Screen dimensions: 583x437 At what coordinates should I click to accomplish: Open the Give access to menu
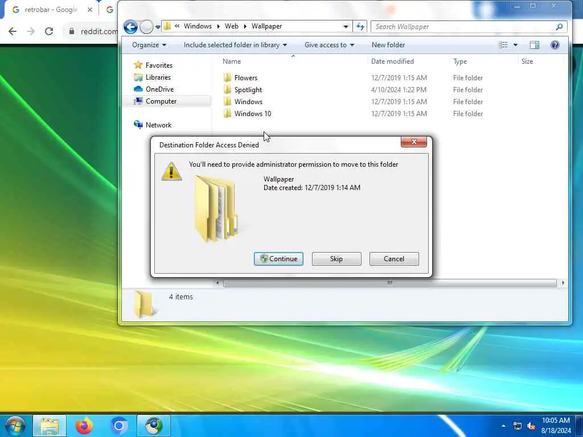pyautogui.click(x=329, y=45)
